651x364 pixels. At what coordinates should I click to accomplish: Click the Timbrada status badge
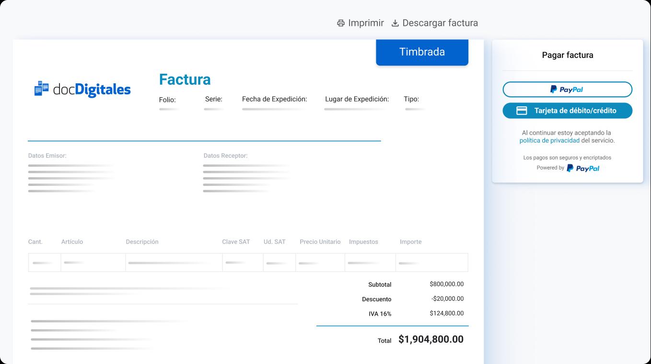[x=422, y=52]
